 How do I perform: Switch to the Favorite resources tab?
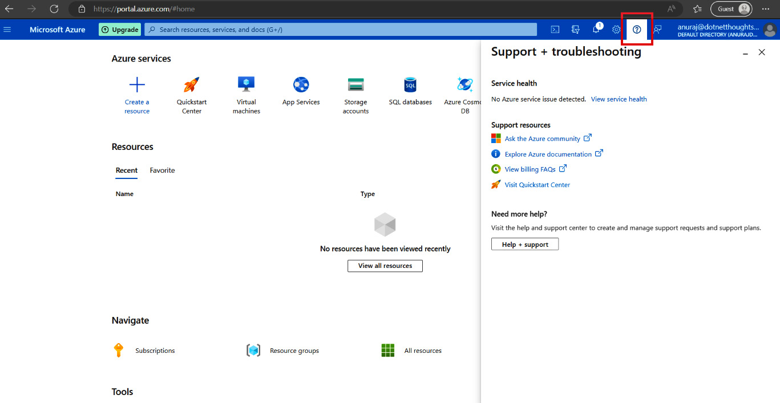[x=162, y=170]
